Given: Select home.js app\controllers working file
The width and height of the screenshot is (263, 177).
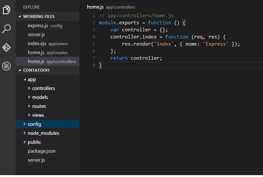Looking at the screenshot, I should (x=48, y=62).
